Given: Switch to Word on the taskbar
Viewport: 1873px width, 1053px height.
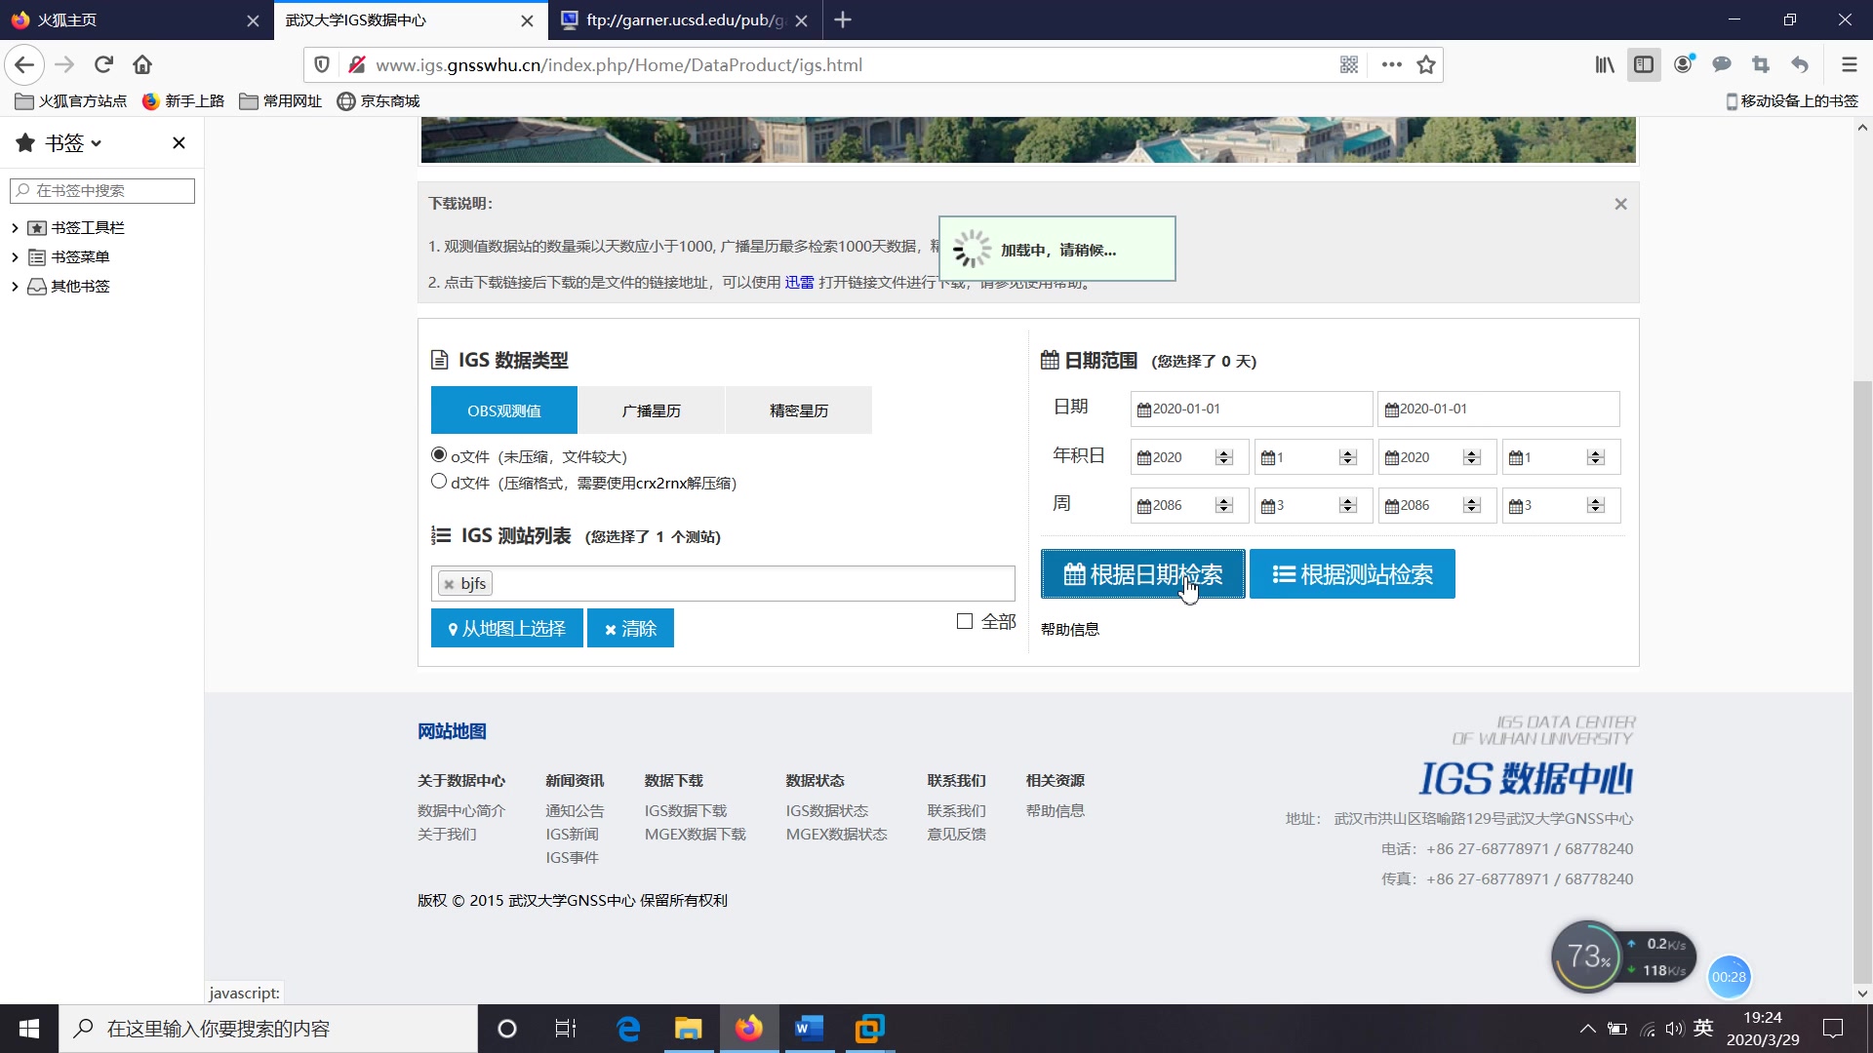Looking at the screenshot, I should [x=809, y=1029].
